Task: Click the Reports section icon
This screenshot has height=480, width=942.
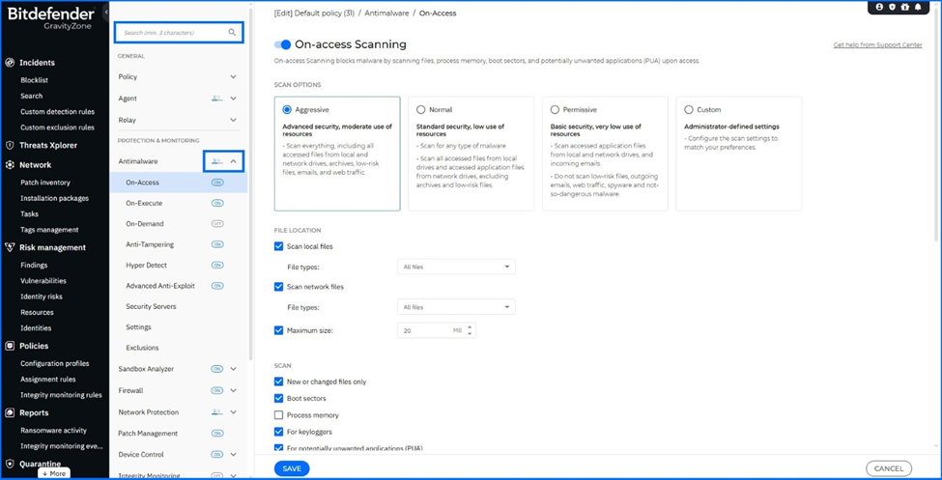Action: (x=10, y=412)
